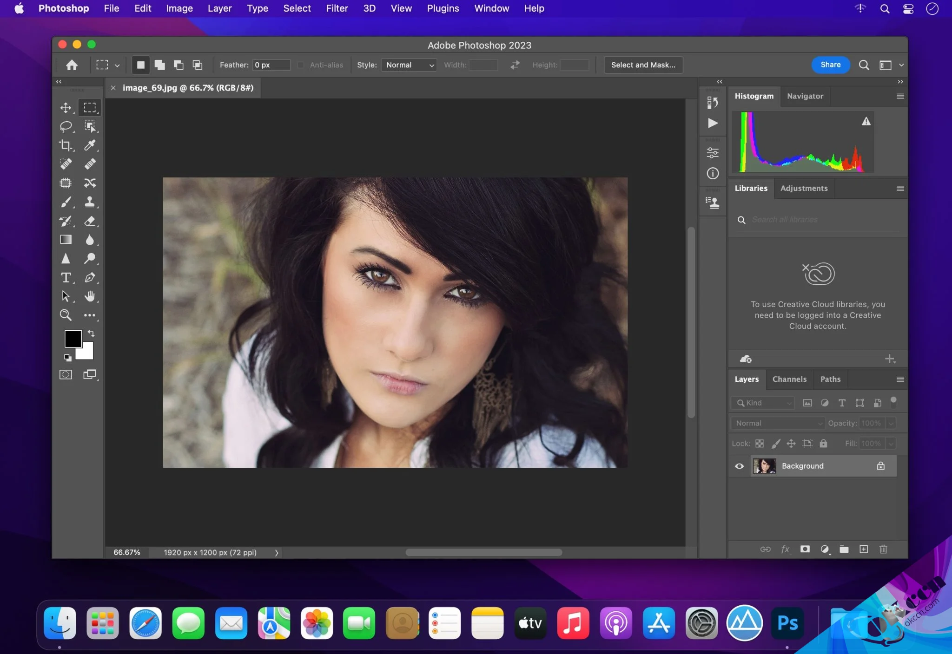952x654 pixels.
Task: Click the Home icon in options bar
Action: (72, 65)
